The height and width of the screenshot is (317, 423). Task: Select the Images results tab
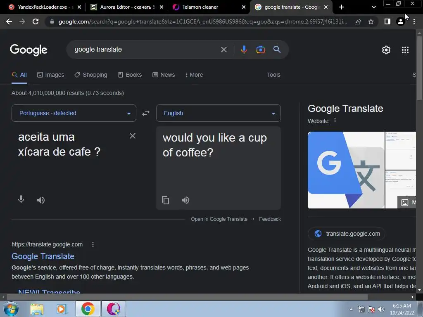(x=51, y=75)
